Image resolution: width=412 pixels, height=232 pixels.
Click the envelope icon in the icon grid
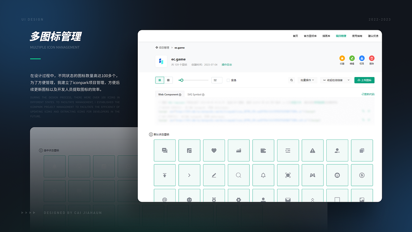pos(288,200)
